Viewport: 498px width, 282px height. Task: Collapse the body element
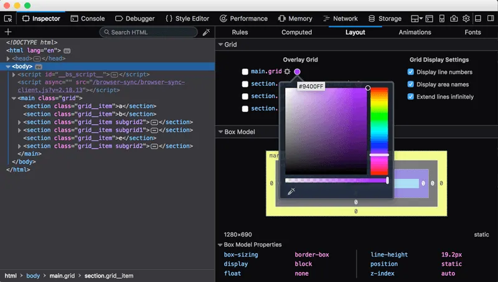8,66
